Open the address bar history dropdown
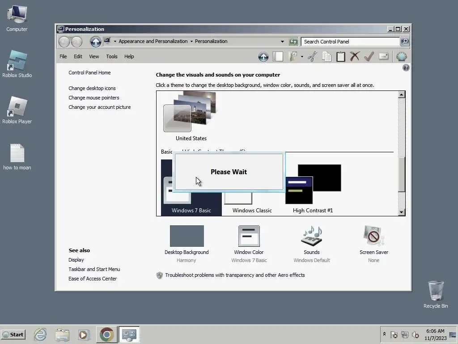 [x=282, y=42]
